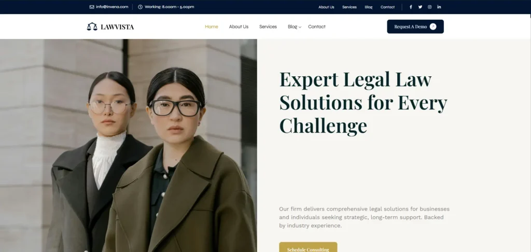The image size is (531, 252).
Task: Select the Home navigation item
Action: pos(212,26)
